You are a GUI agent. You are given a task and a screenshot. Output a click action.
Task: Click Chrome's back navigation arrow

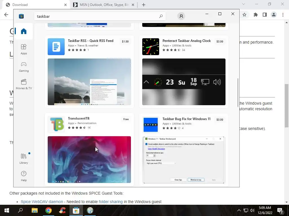point(6,15)
